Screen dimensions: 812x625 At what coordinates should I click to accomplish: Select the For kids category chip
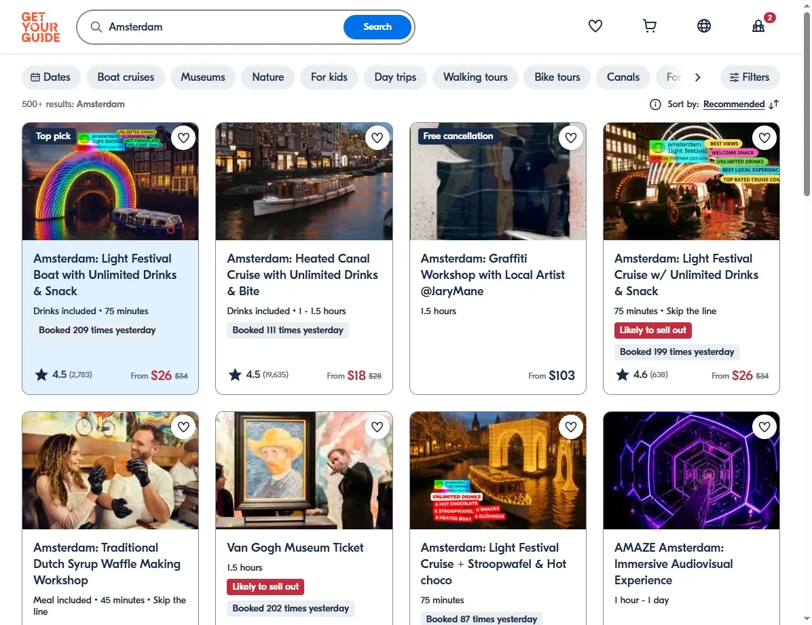pyautogui.click(x=329, y=77)
